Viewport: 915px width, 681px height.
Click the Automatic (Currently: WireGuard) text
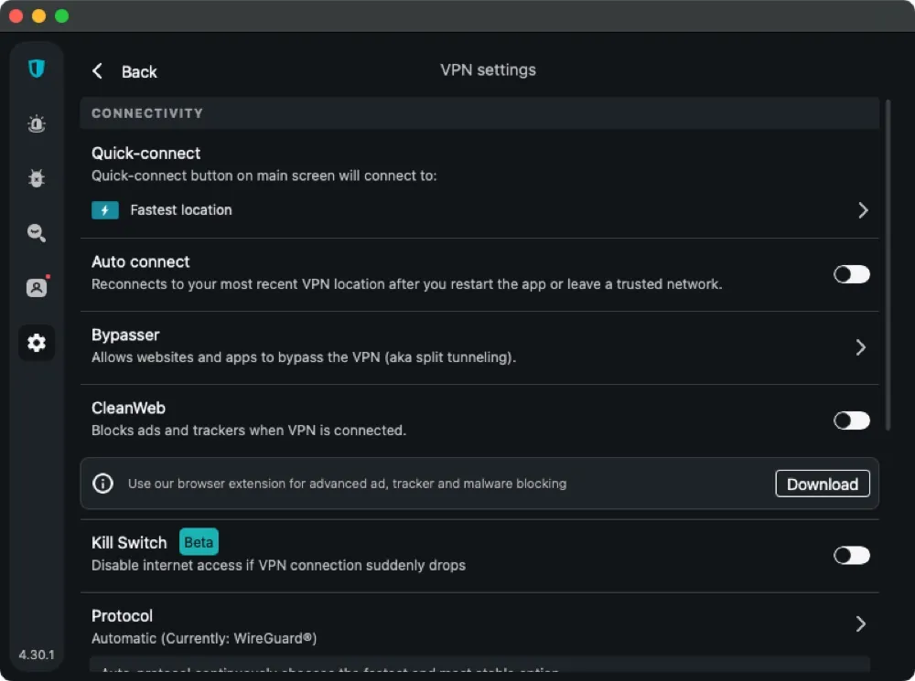204,638
